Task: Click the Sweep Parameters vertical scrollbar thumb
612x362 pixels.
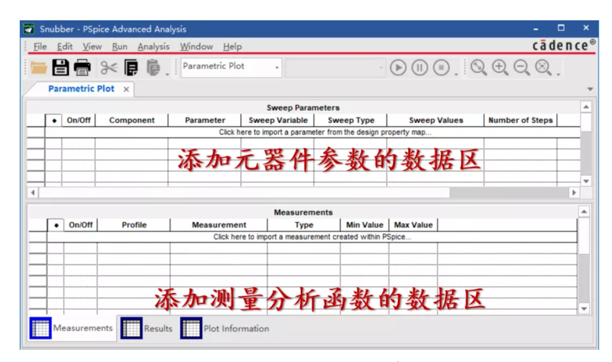Action: [586, 122]
